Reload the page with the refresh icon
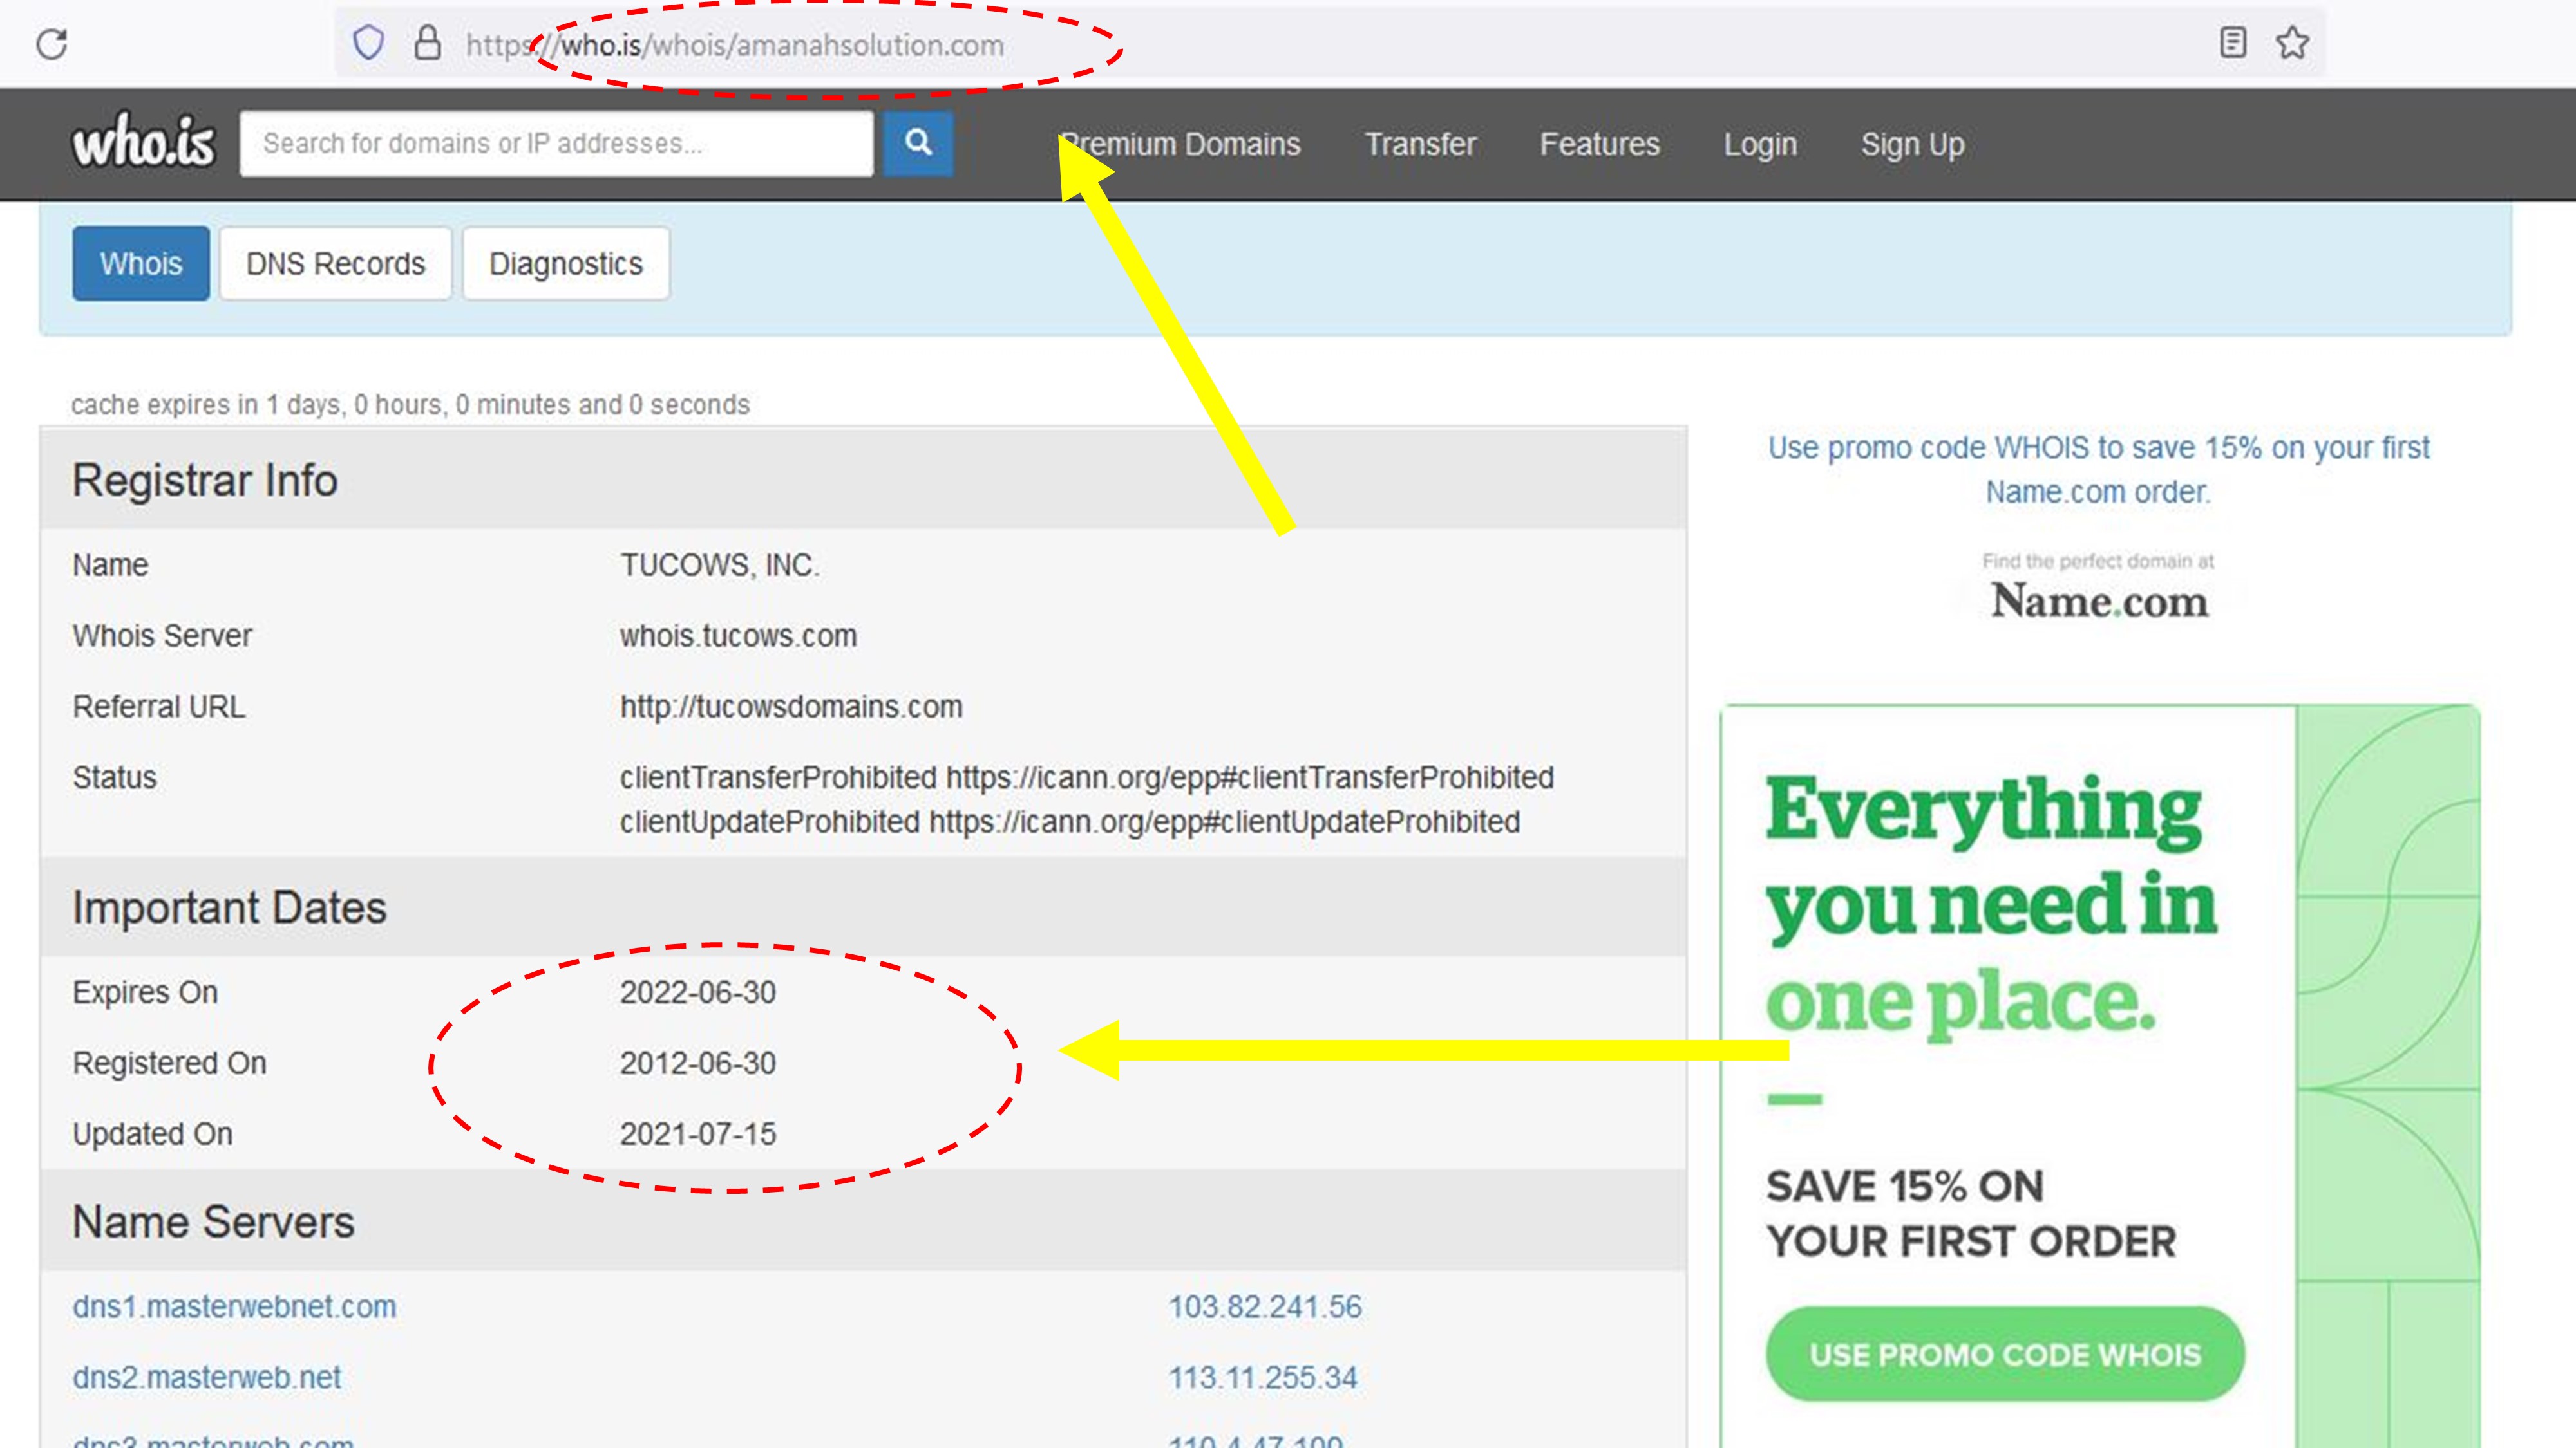Image resolution: width=2576 pixels, height=1448 pixels. pyautogui.click(x=52, y=44)
